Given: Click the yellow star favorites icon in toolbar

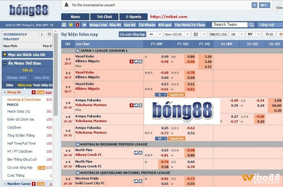Looking at the screenshot, I should point(71,25).
